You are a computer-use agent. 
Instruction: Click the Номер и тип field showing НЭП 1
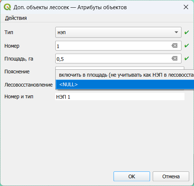click(x=120, y=96)
